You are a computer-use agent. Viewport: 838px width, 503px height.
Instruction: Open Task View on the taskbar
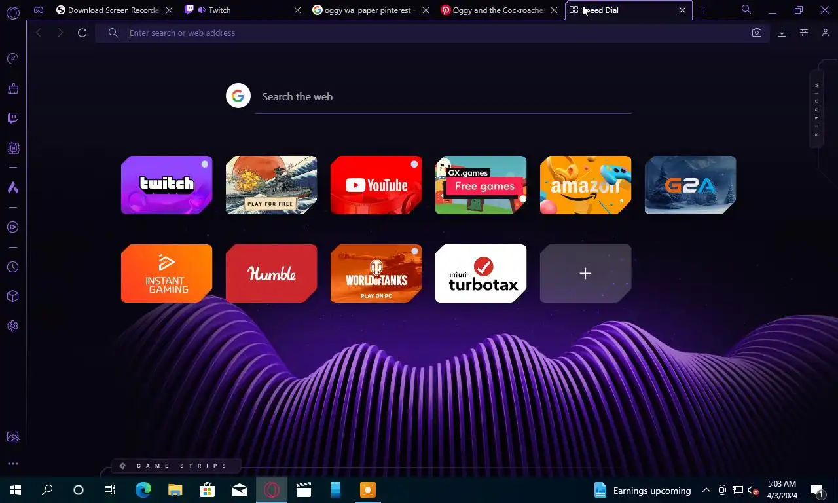pyautogui.click(x=110, y=490)
